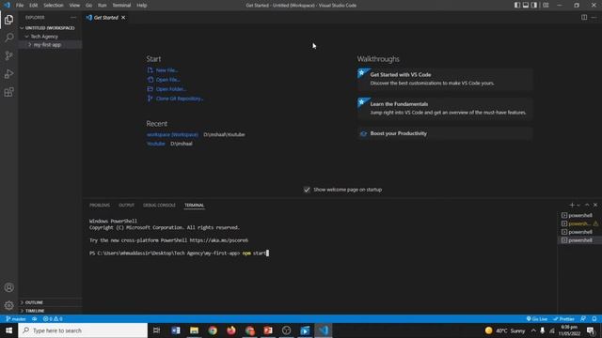Uncheck Show welcome page on startup
The image size is (602, 338).
[307, 190]
